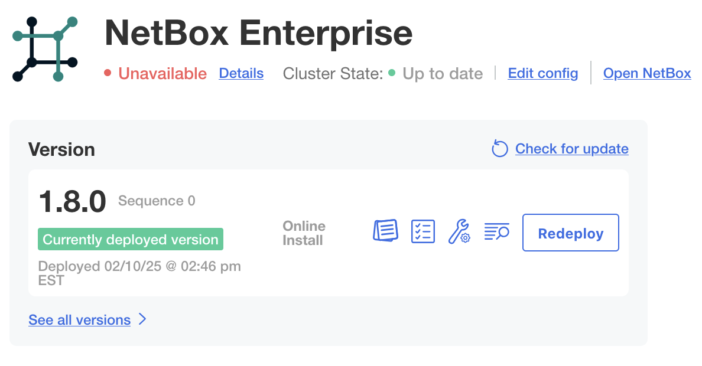
Task: Open release notes icon for version 1.8.0
Action: (x=385, y=231)
